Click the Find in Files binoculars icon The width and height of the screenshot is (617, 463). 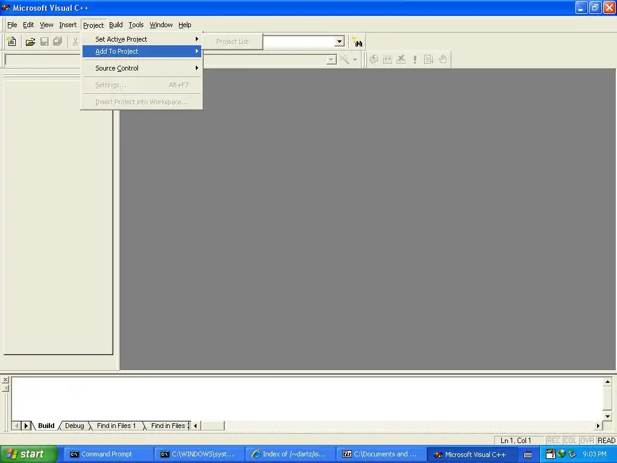tap(357, 42)
